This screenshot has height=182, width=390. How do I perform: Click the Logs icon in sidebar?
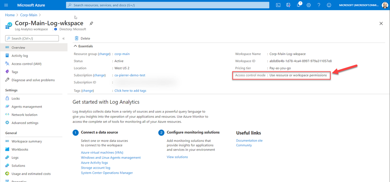tap(7, 157)
